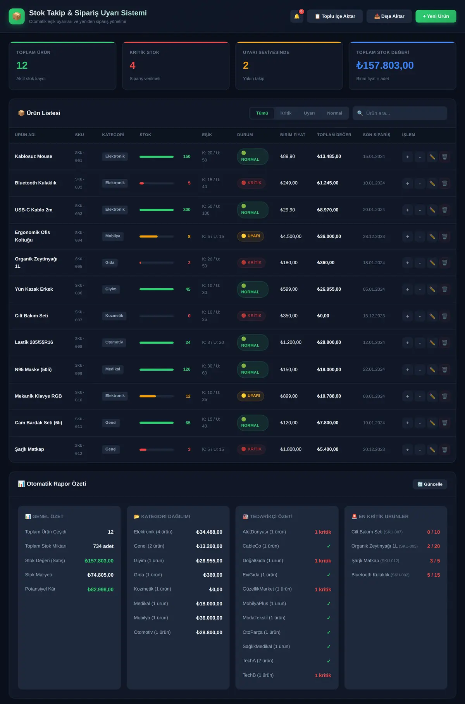465x704 pixels.
Task: Decrease stock for Bluetooth Kulaklık
Action: (420, 183)
